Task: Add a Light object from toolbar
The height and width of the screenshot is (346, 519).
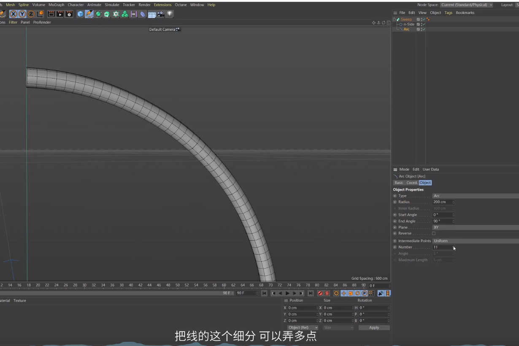Action: click(170, 14)
